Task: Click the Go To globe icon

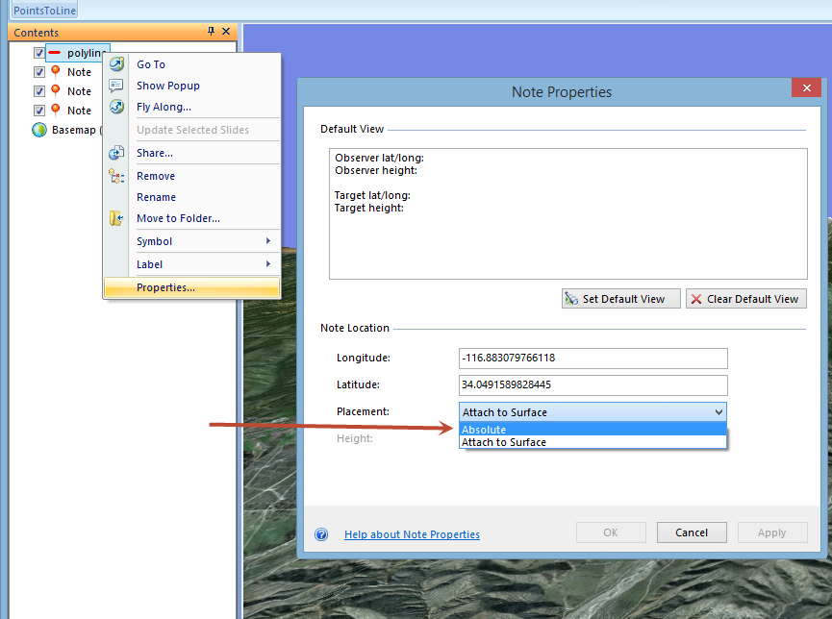Action: pyautogui.click(x=116, y=63)
